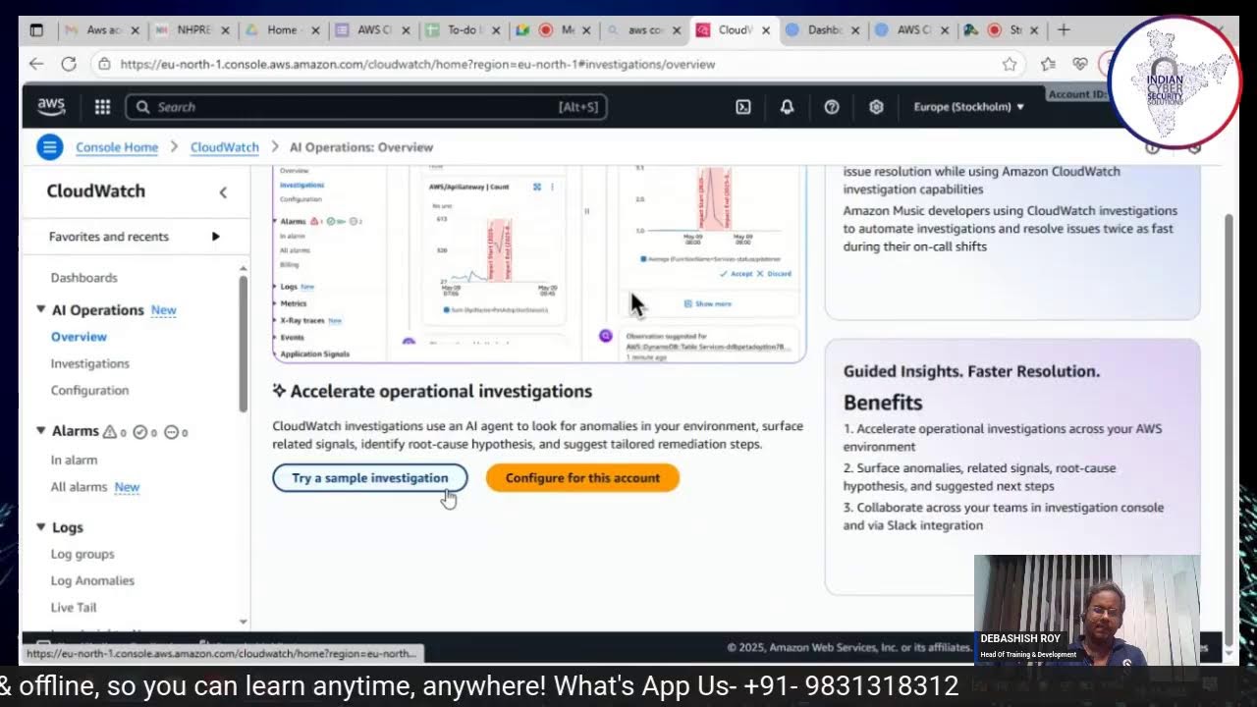Click the New link beside All alarms
The width and height of the screenshot is (1257, 707).
pos(127,487)
